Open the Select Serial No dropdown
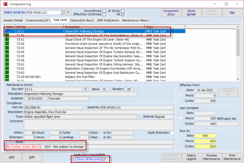Screen dimensions: 244x163 click(63, 13)
